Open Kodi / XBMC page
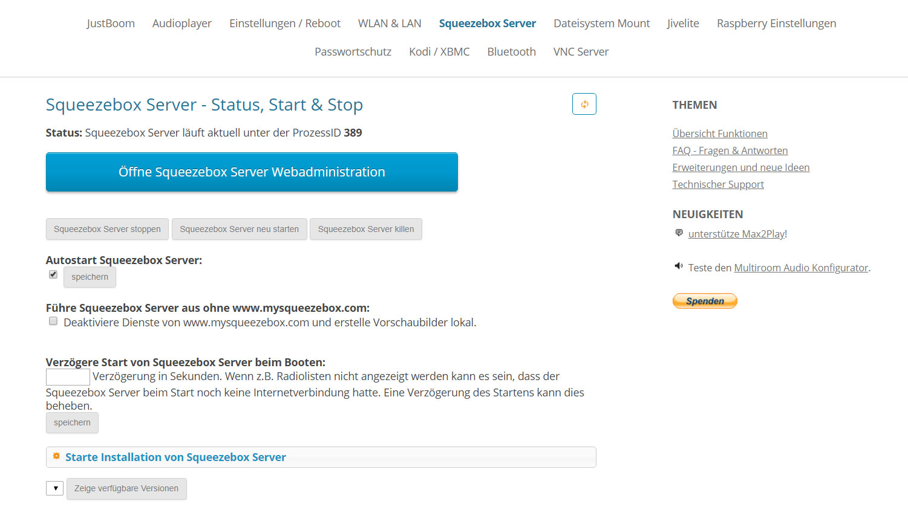 pos(439,52)
